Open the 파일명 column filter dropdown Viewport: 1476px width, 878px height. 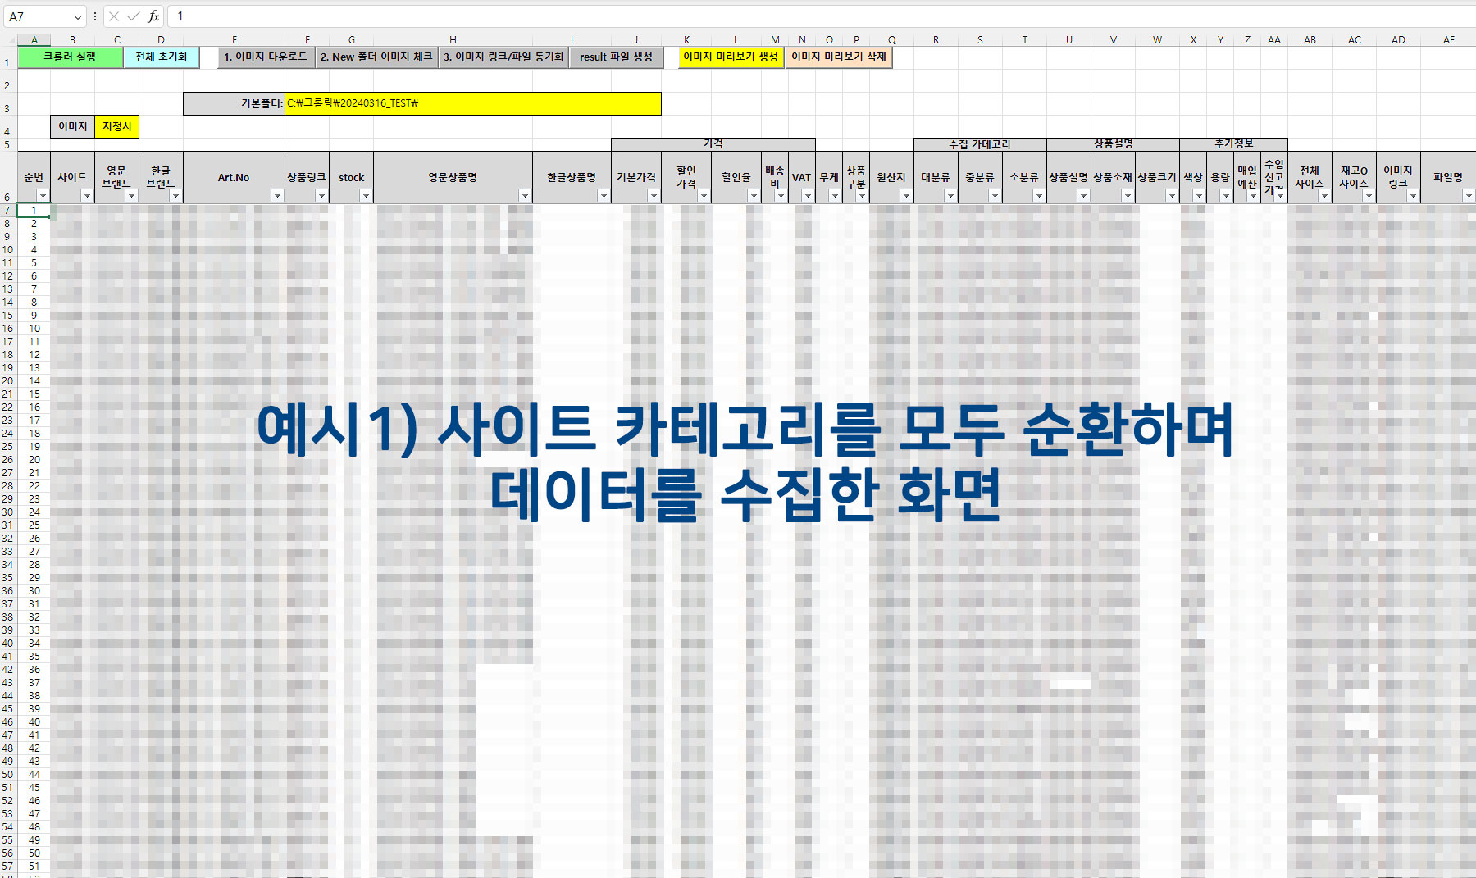tap(1468, 196)
